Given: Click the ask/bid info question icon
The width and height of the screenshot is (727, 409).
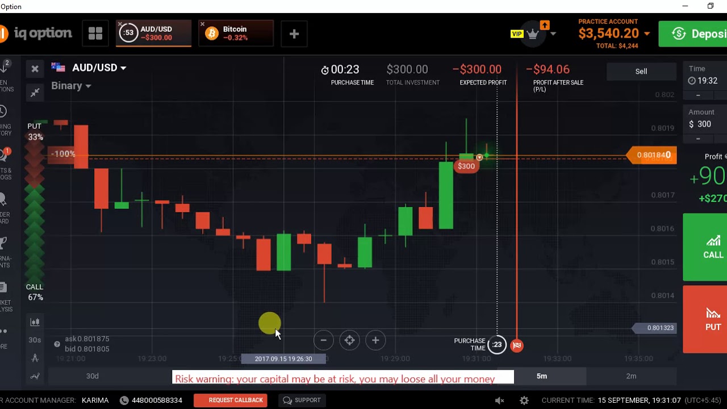Looking at the screenshot, I should point(57,344).
